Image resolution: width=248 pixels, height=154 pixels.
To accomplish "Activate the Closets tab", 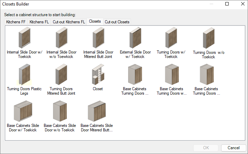I will pos(95,21).
